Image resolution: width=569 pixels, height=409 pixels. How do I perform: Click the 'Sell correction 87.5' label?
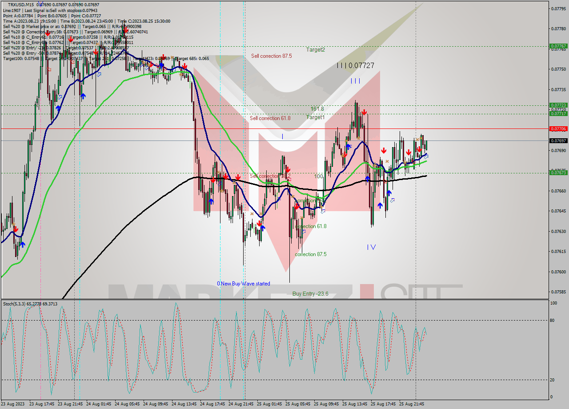[271, 56]
